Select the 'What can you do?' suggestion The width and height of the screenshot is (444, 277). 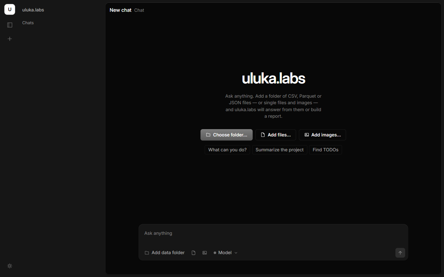pyautogui.click(x=227, y=150)
